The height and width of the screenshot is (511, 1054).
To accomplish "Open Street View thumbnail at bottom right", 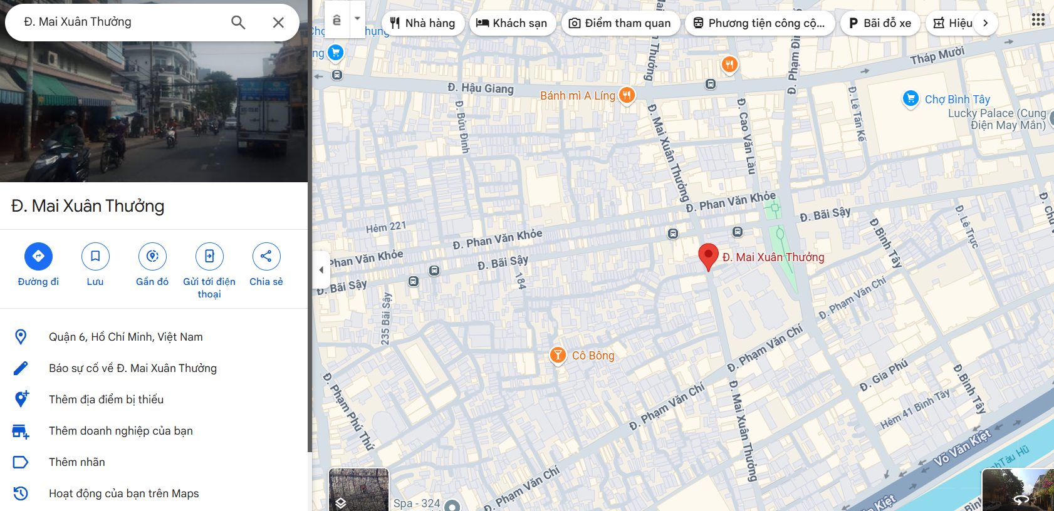I will click(1018, 490).
